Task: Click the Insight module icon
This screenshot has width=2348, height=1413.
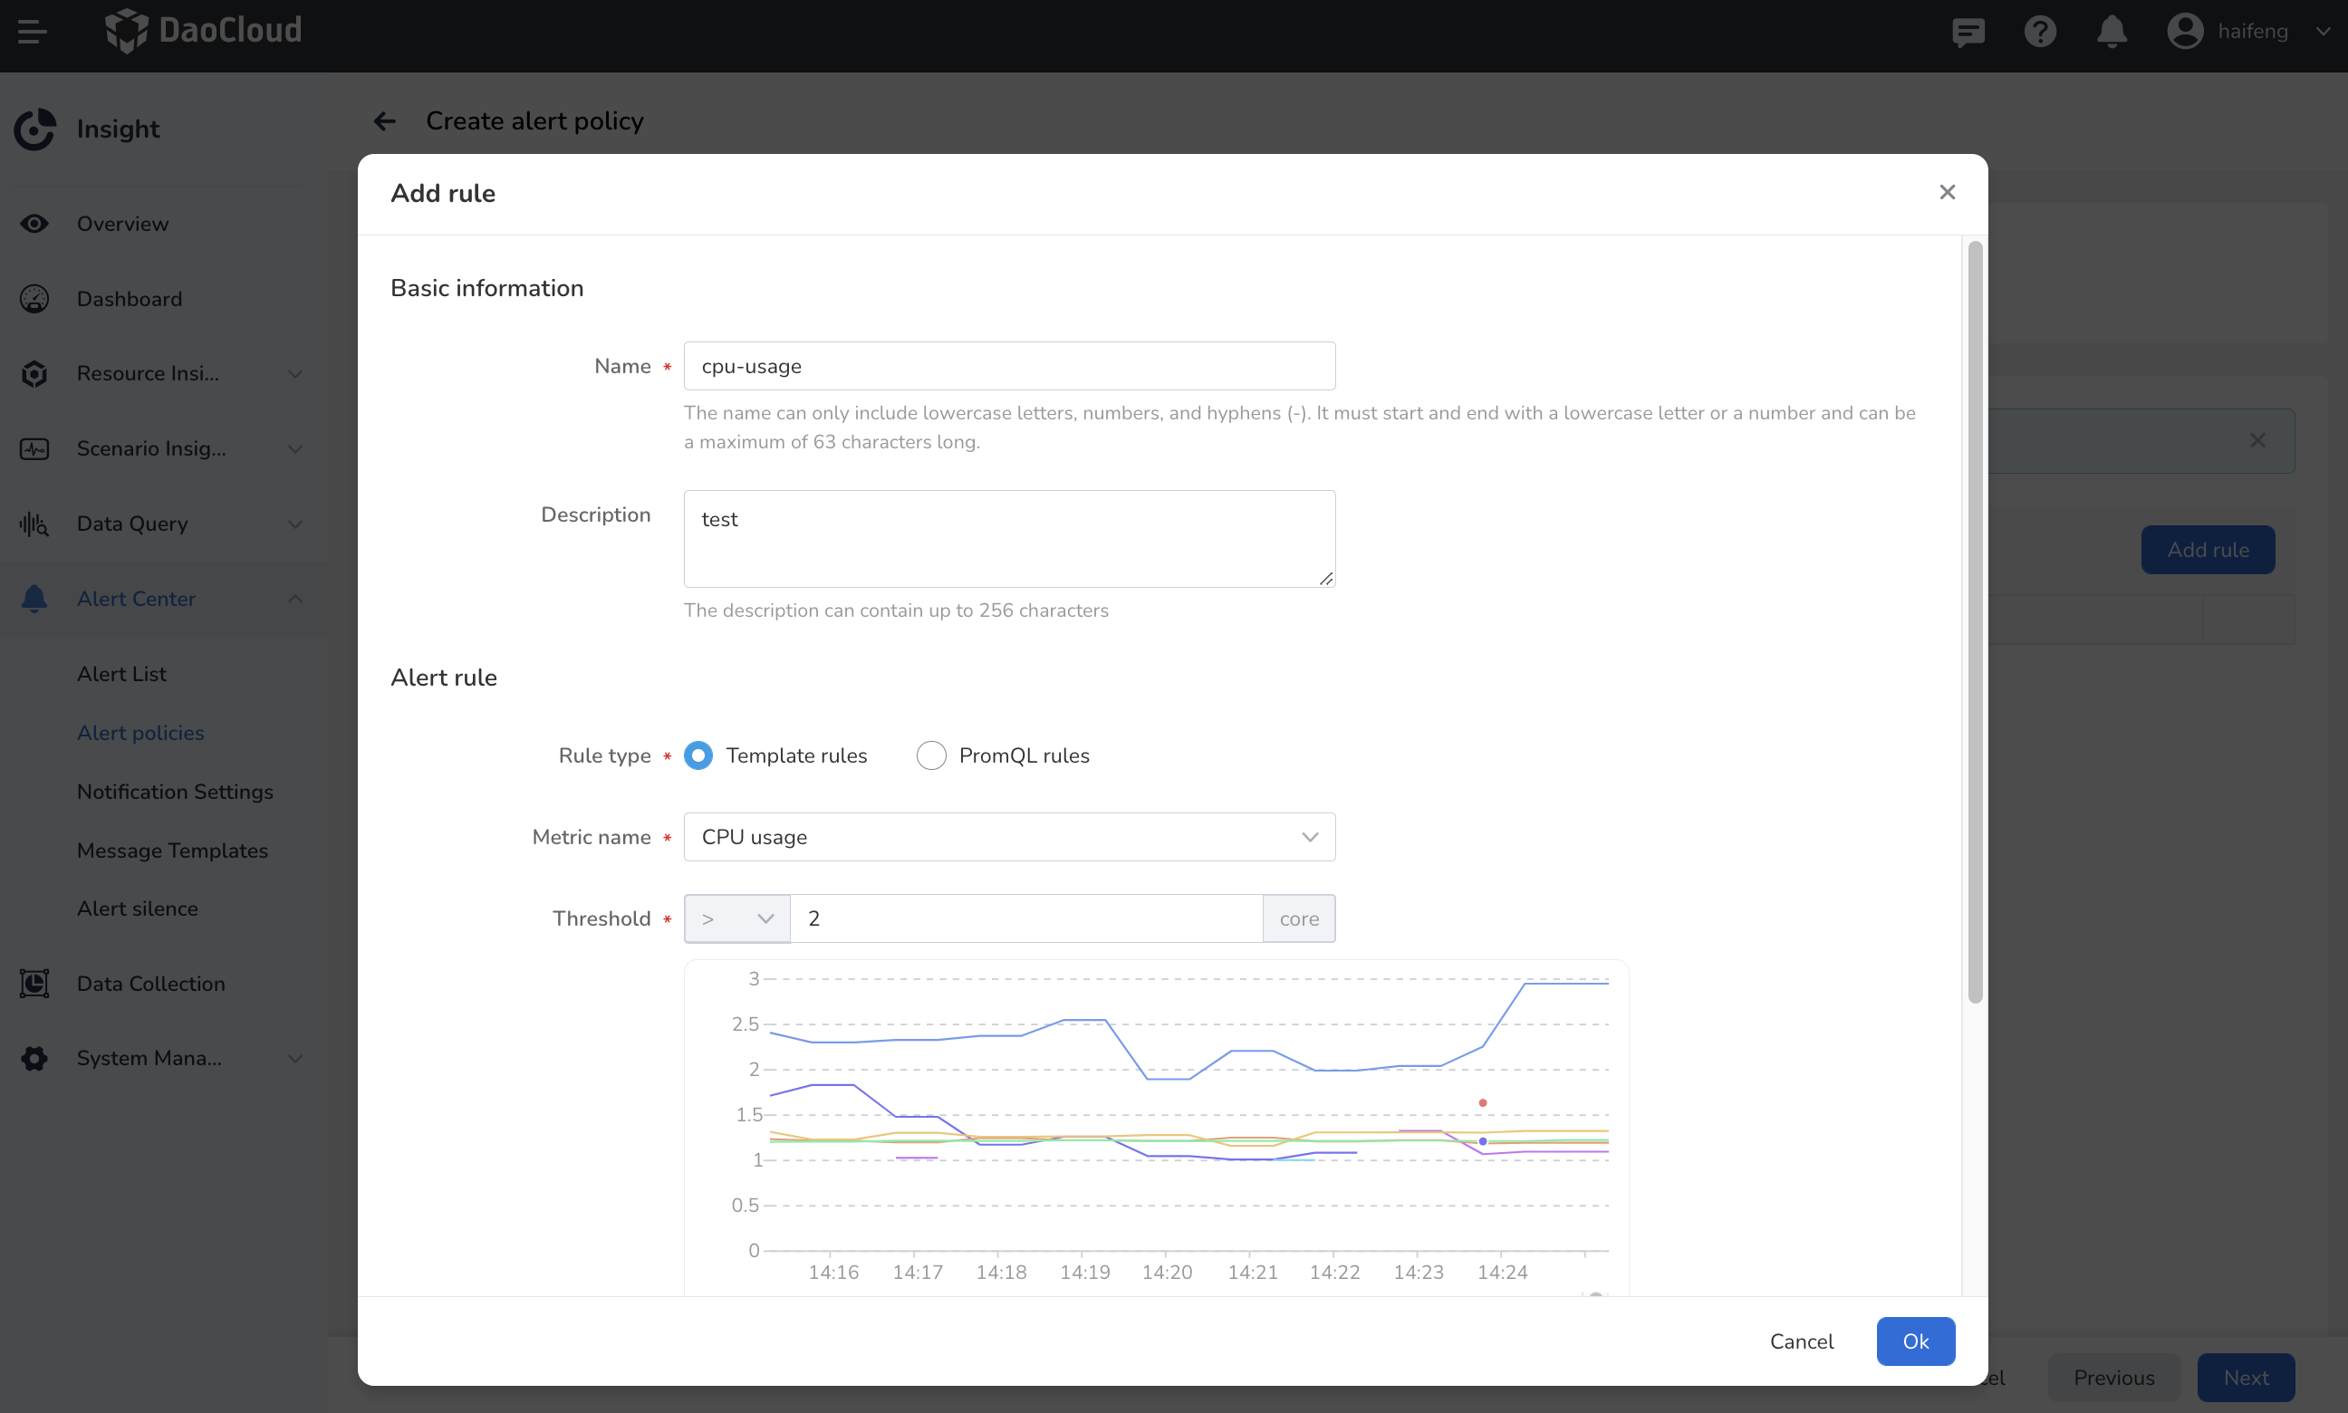Action: (35, 130)
